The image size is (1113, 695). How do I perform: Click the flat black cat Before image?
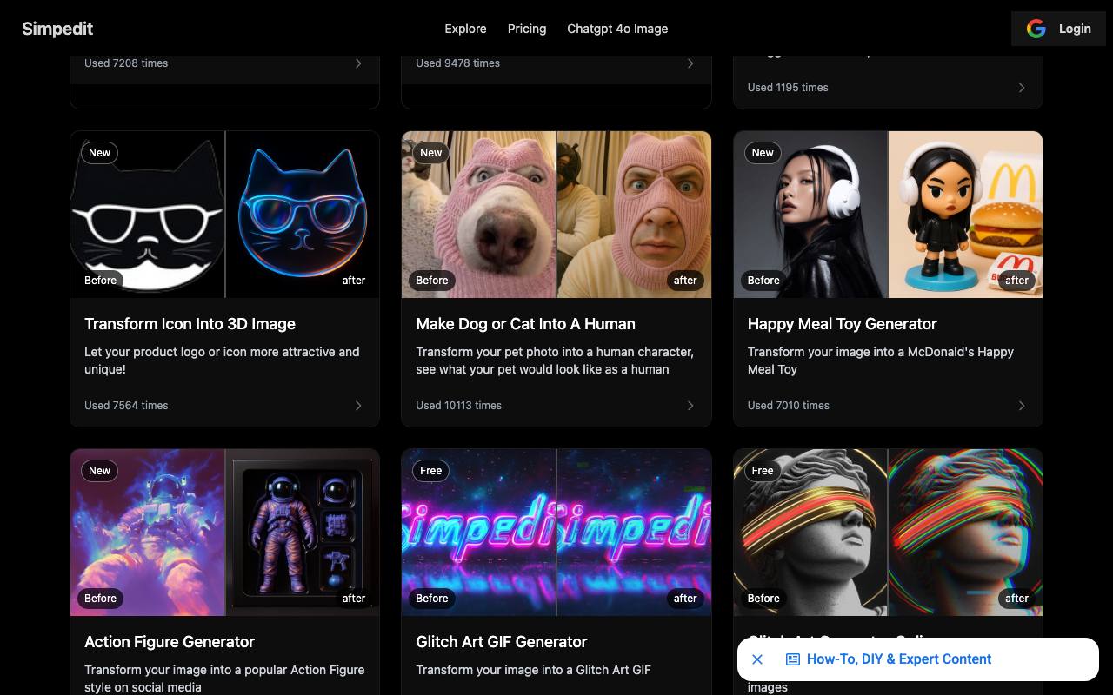pos(147,215)
